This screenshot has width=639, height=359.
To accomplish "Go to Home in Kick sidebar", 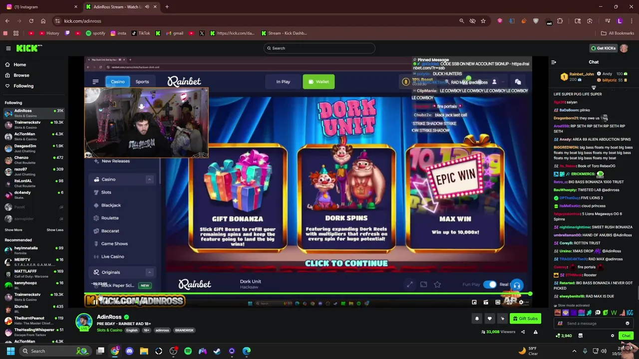I will (15, 65).
